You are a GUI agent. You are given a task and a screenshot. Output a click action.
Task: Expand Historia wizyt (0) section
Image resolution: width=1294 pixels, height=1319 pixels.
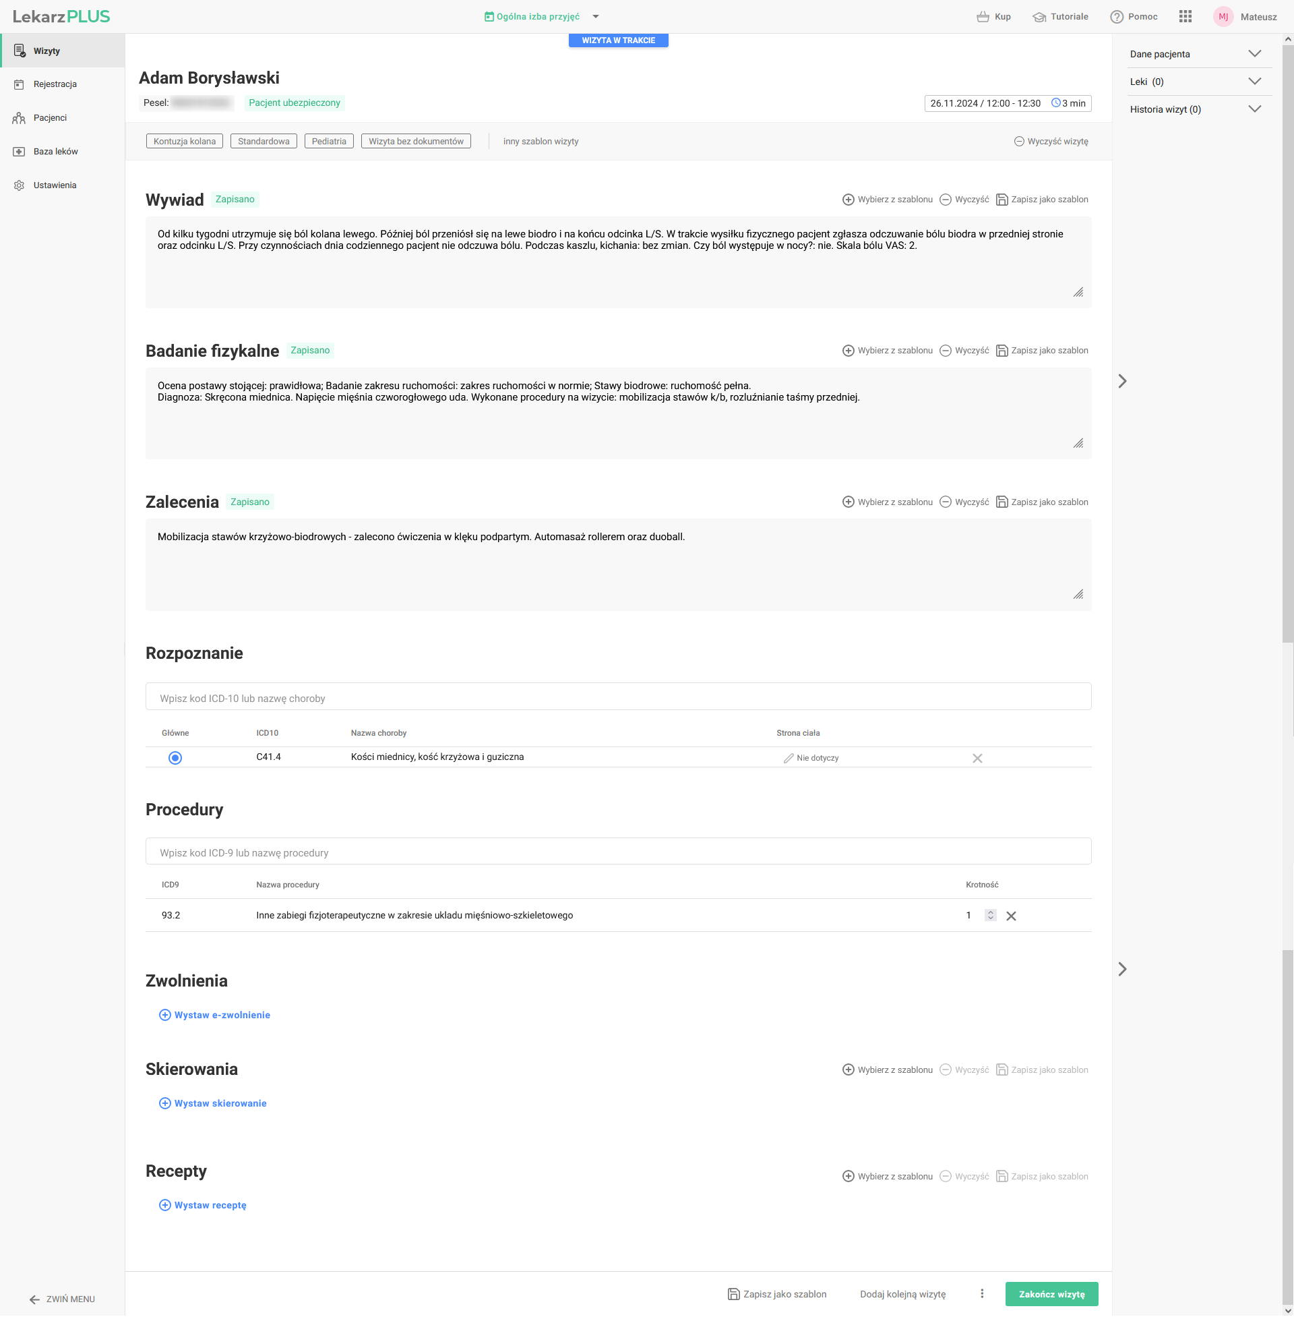1255,109
